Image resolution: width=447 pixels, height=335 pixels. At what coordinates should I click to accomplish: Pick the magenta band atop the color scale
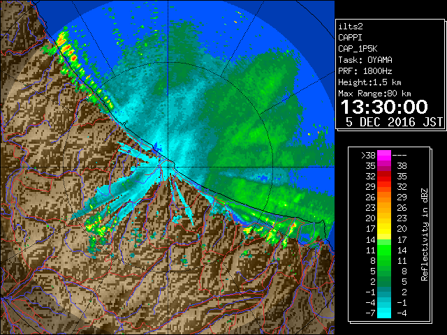click(384, 156)
